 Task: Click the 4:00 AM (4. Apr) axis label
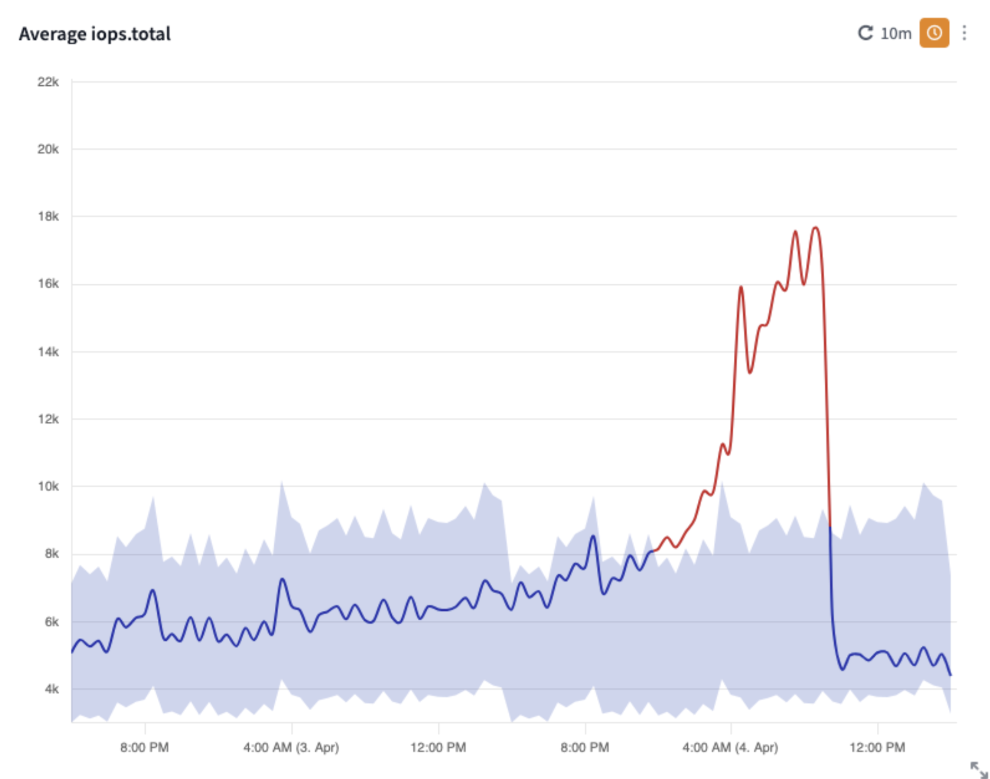[730, 748]
